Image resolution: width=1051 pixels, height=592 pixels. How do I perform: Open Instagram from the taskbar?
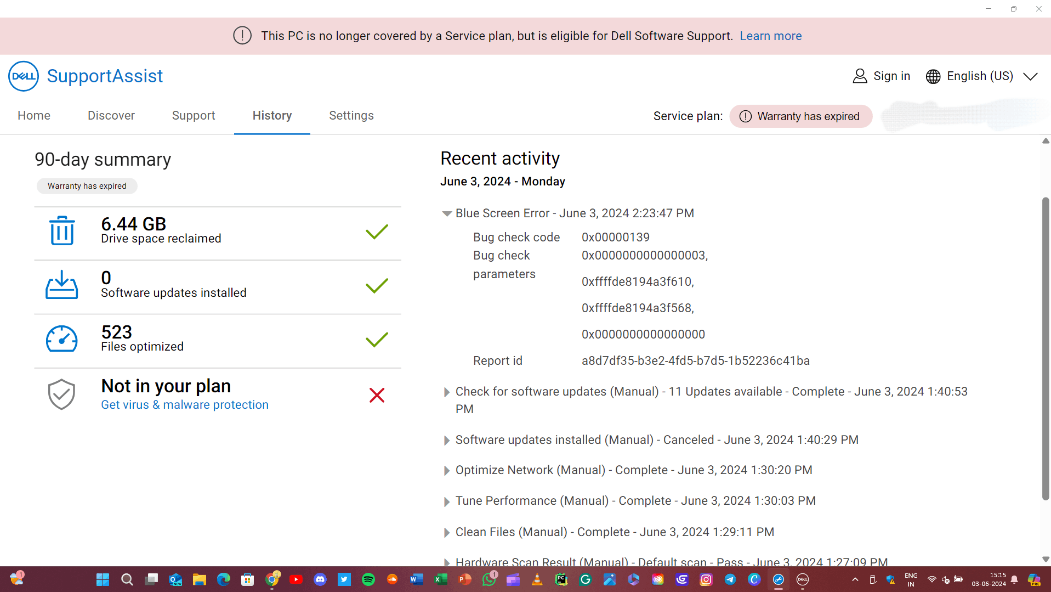pos(706,579)
